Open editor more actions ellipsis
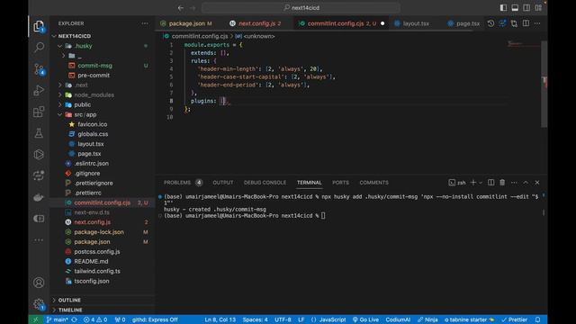 click(537, 23)
